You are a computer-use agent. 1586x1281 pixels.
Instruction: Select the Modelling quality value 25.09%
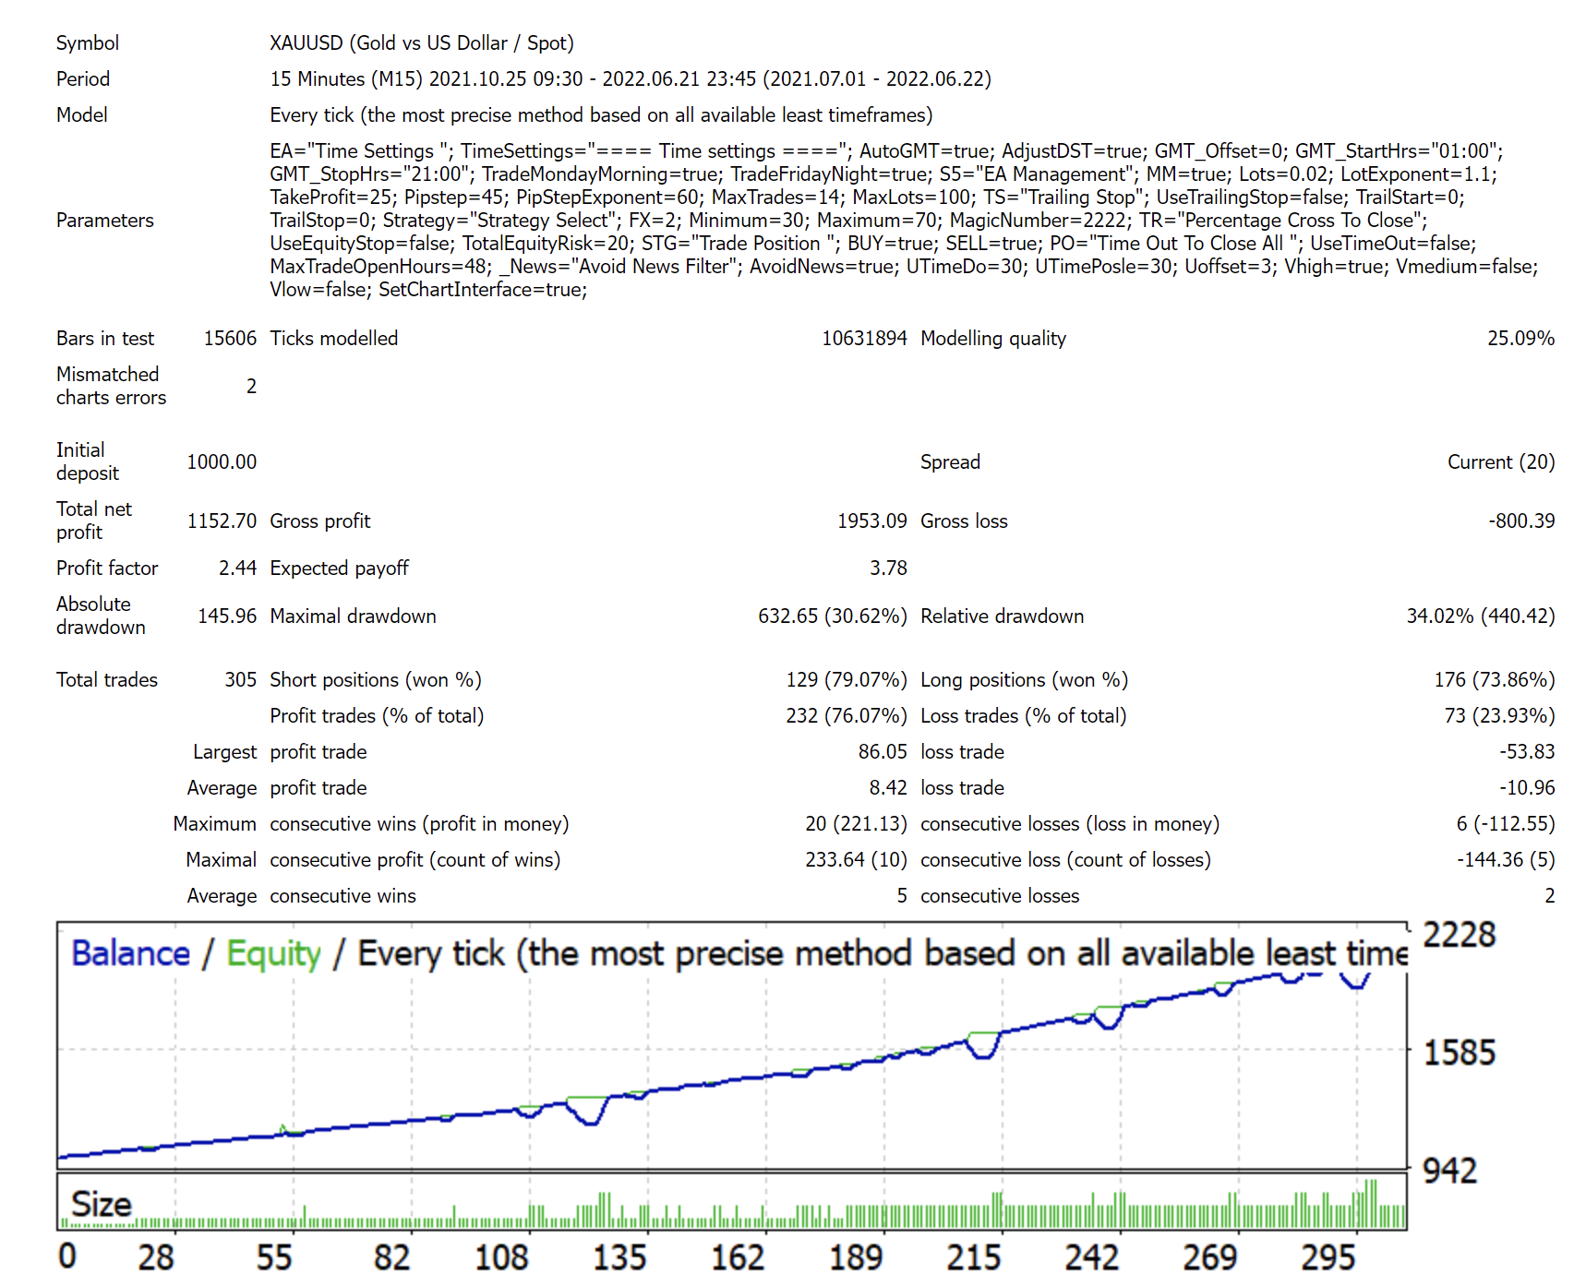click(1520, 339)
